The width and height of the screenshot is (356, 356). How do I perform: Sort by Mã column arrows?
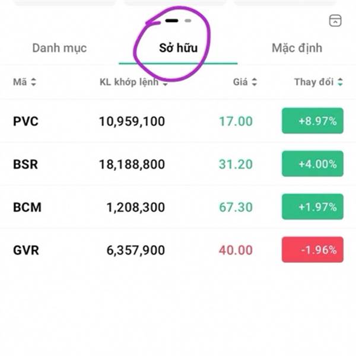pyautogui.click(x=33, y=82)
